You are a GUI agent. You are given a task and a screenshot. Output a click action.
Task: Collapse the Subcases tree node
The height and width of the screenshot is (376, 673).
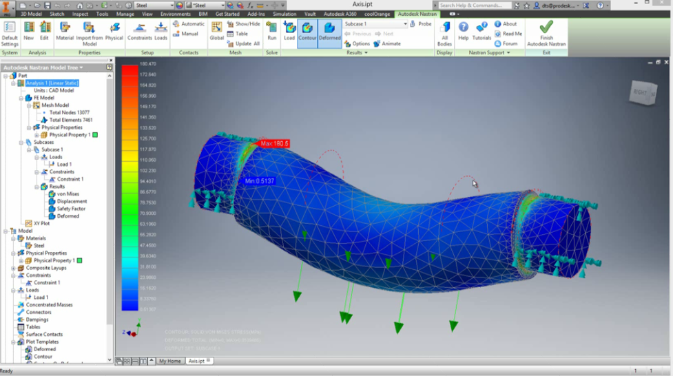tap(21, 142)
